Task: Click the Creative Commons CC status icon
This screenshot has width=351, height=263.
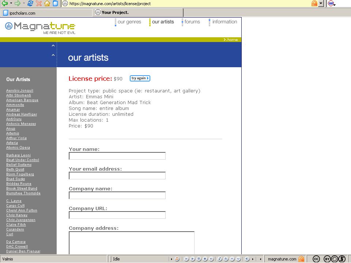Action: (x=316, y=259)
